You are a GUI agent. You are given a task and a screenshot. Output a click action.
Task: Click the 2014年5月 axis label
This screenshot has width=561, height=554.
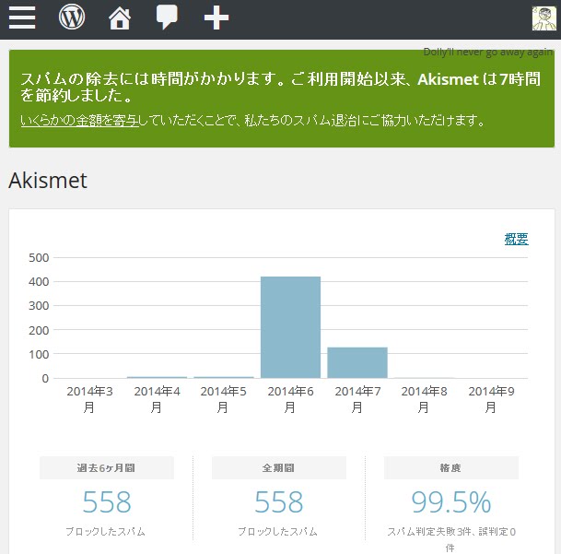(223, 399)
